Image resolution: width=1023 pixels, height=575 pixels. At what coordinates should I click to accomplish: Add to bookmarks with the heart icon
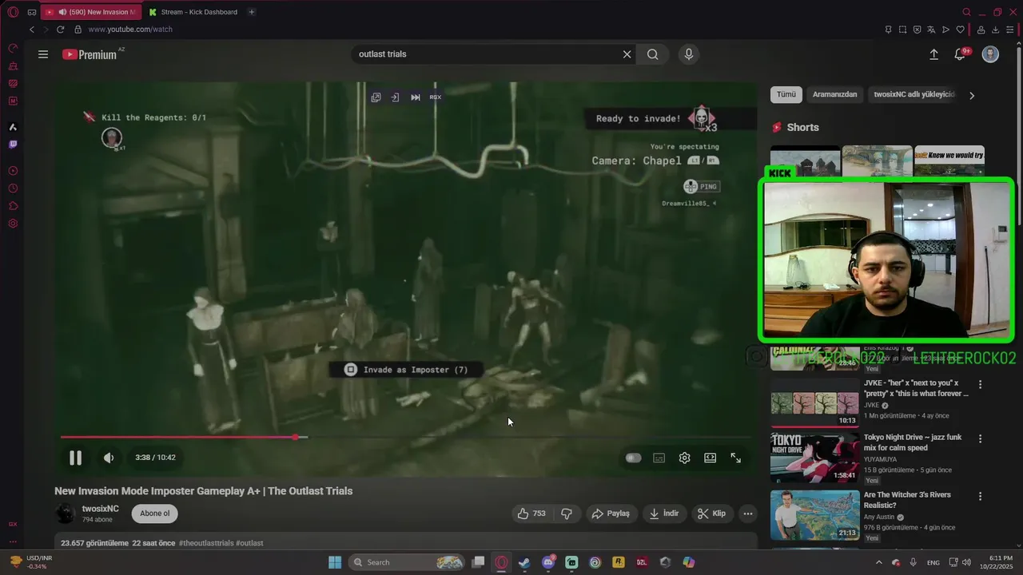961,30
